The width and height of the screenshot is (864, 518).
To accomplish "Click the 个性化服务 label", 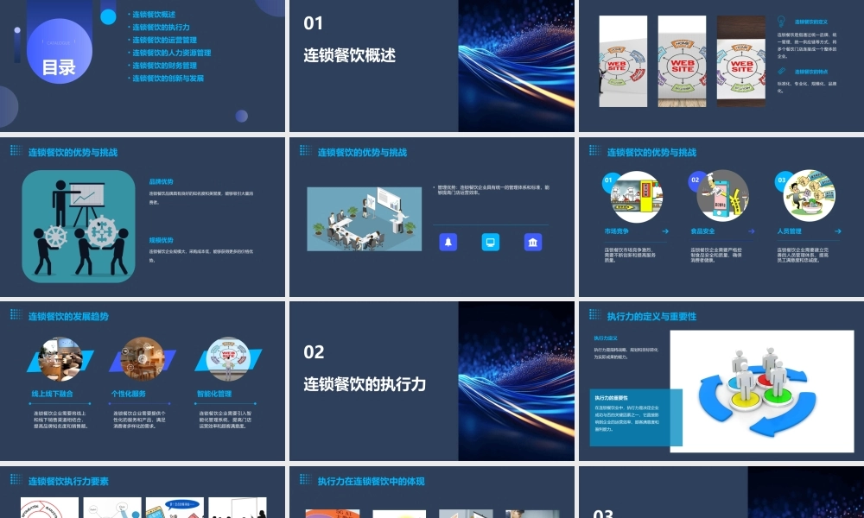I will pyautogui.click(x=129, y=395).
